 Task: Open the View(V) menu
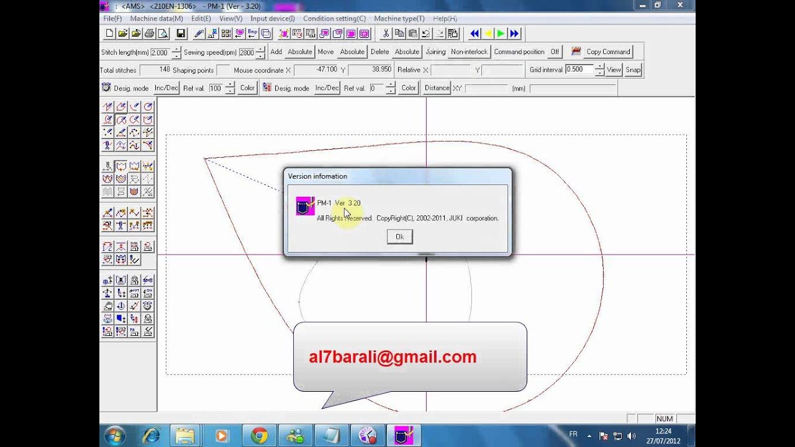click(x=230, y=19)
